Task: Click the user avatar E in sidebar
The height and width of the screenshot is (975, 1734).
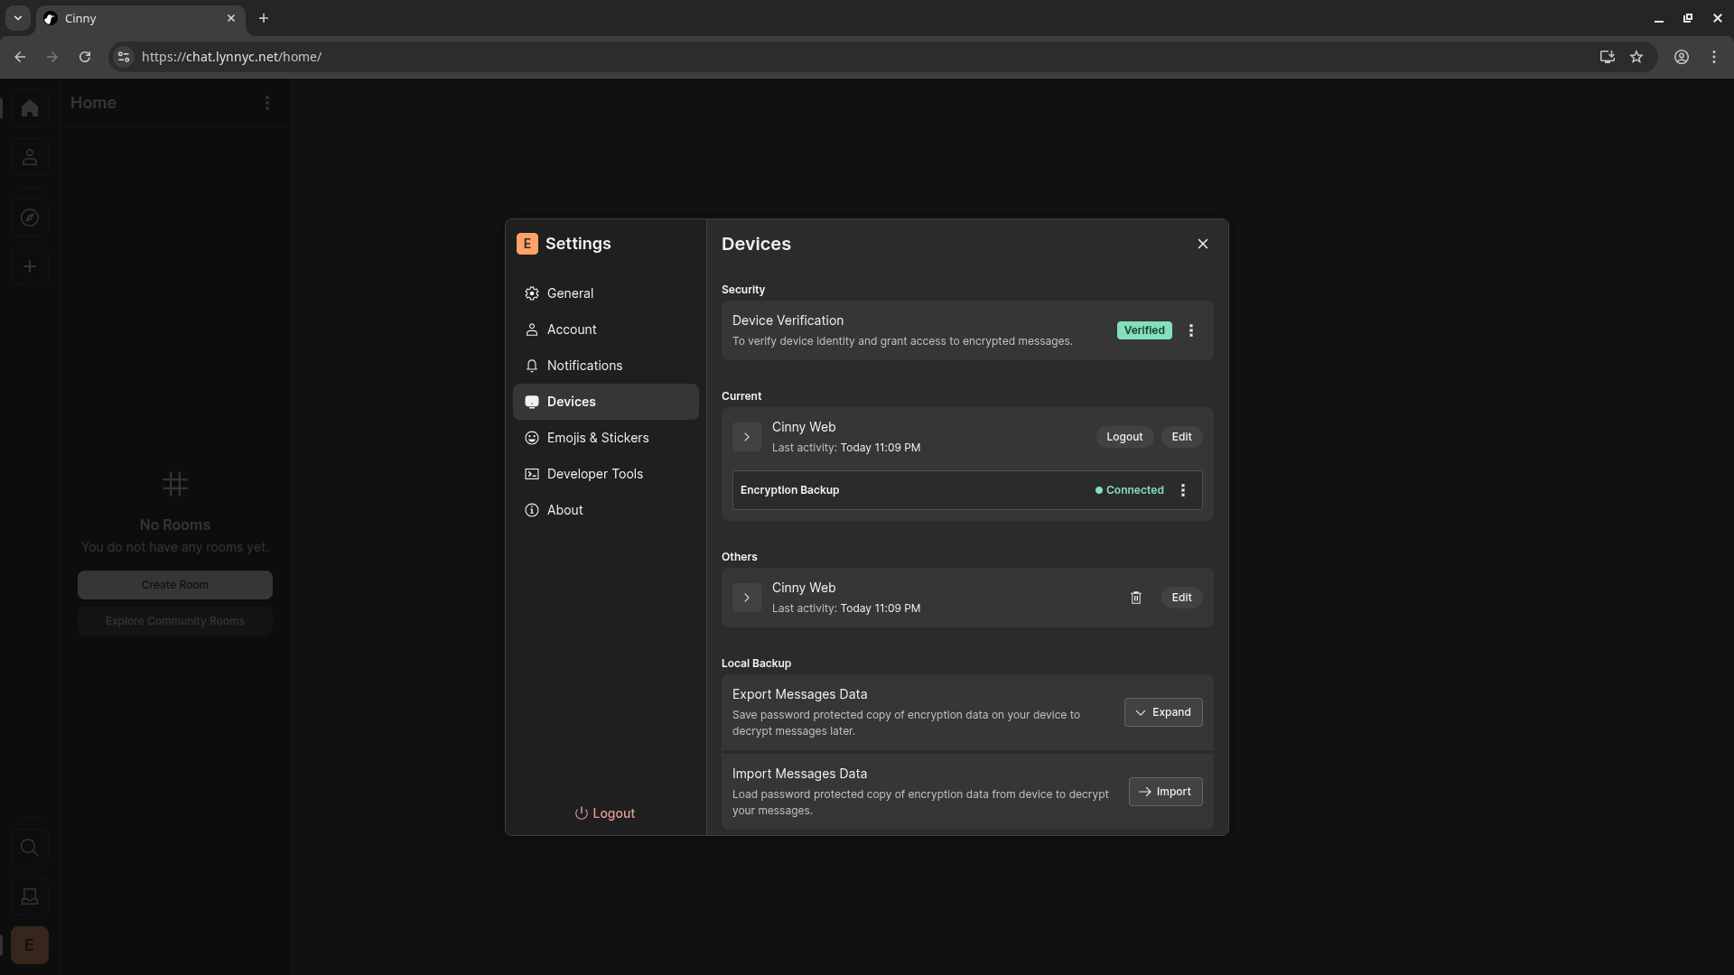Action: (30, 945)
